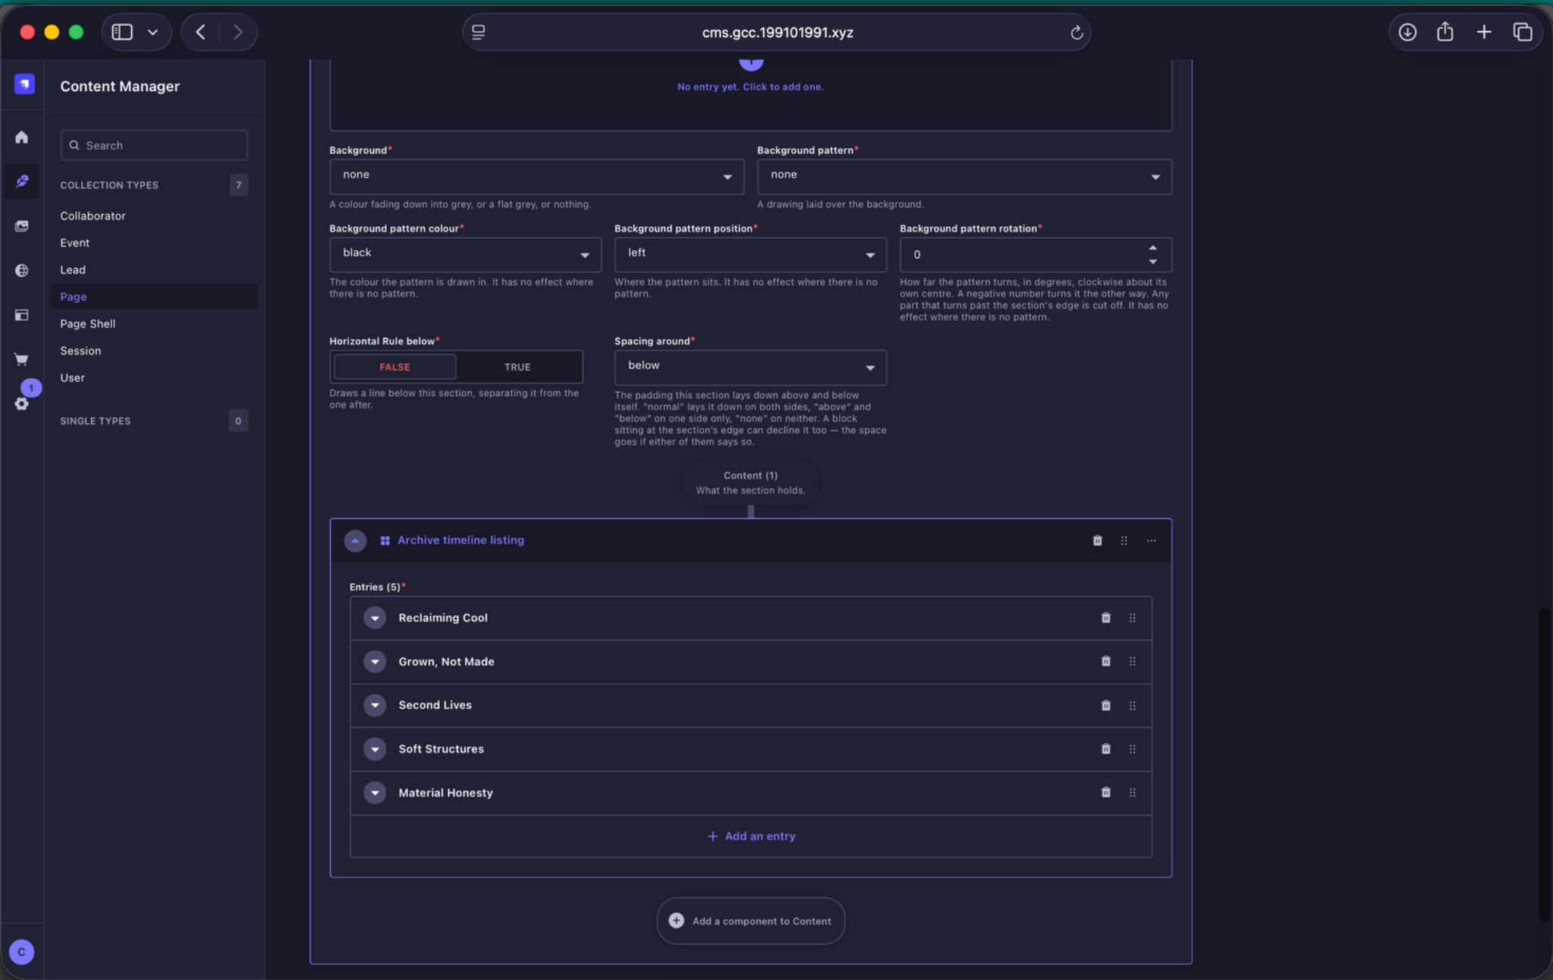Image resolution: width=1553 pixels, height=980 pixels.
Task: Open the globe icon in the left rail
Action: [x=21, y=270]
